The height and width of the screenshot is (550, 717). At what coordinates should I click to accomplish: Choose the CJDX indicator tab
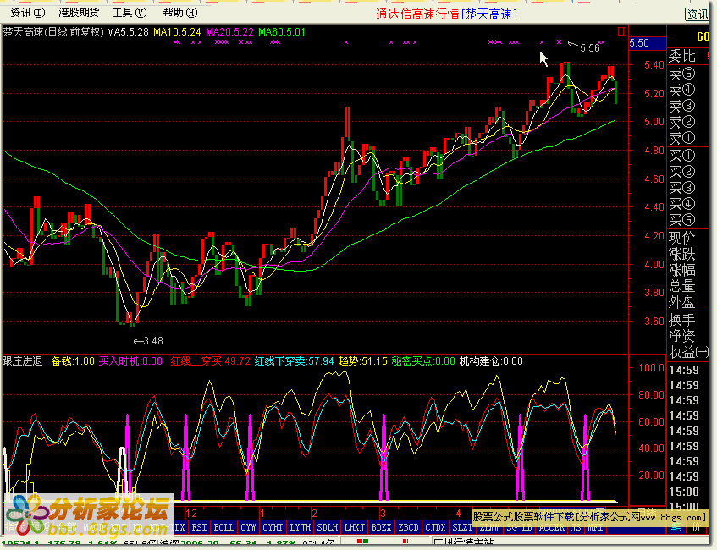[435, 527]
